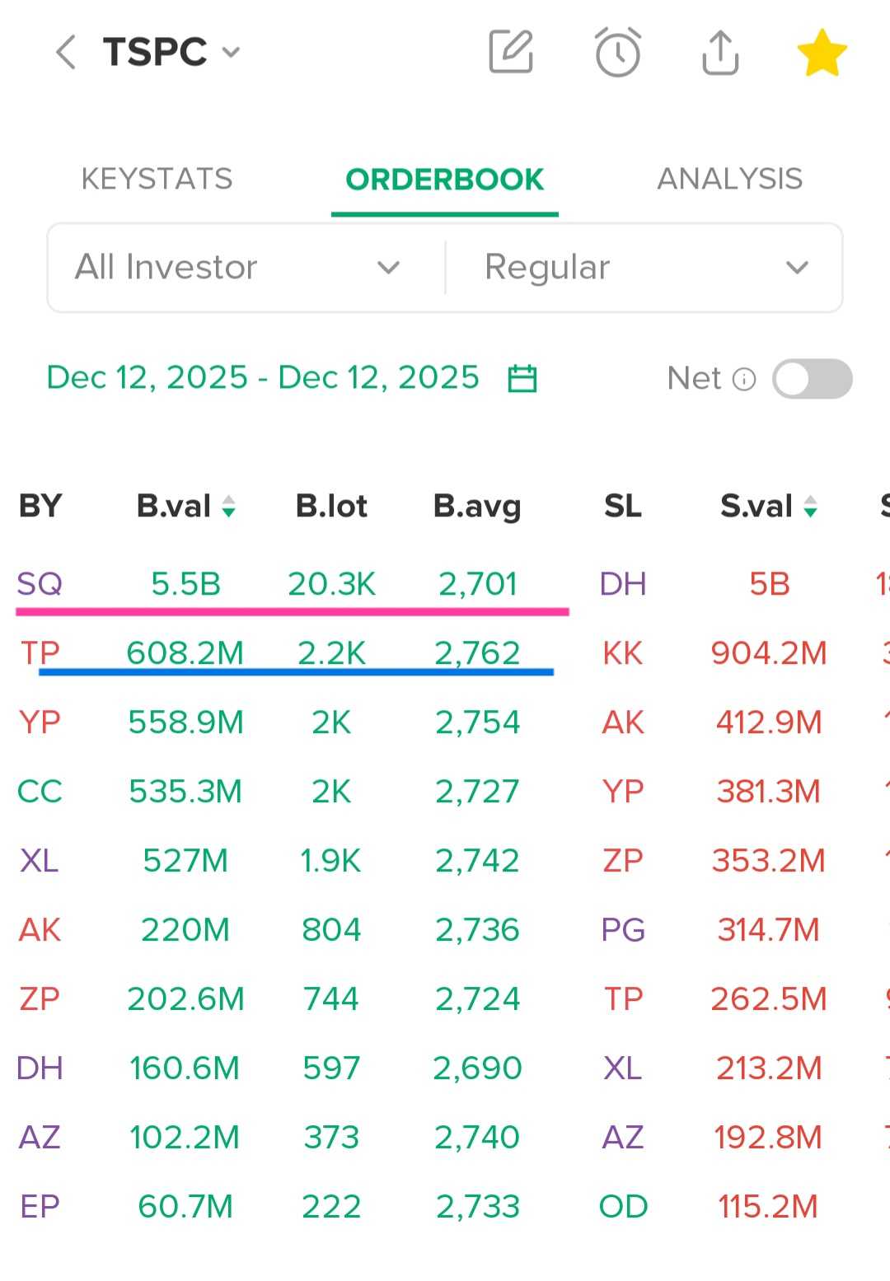This screenshot has width=890, height=1281.
Task: Select the ORDERBOOK tab
Action: pos(444,179)
